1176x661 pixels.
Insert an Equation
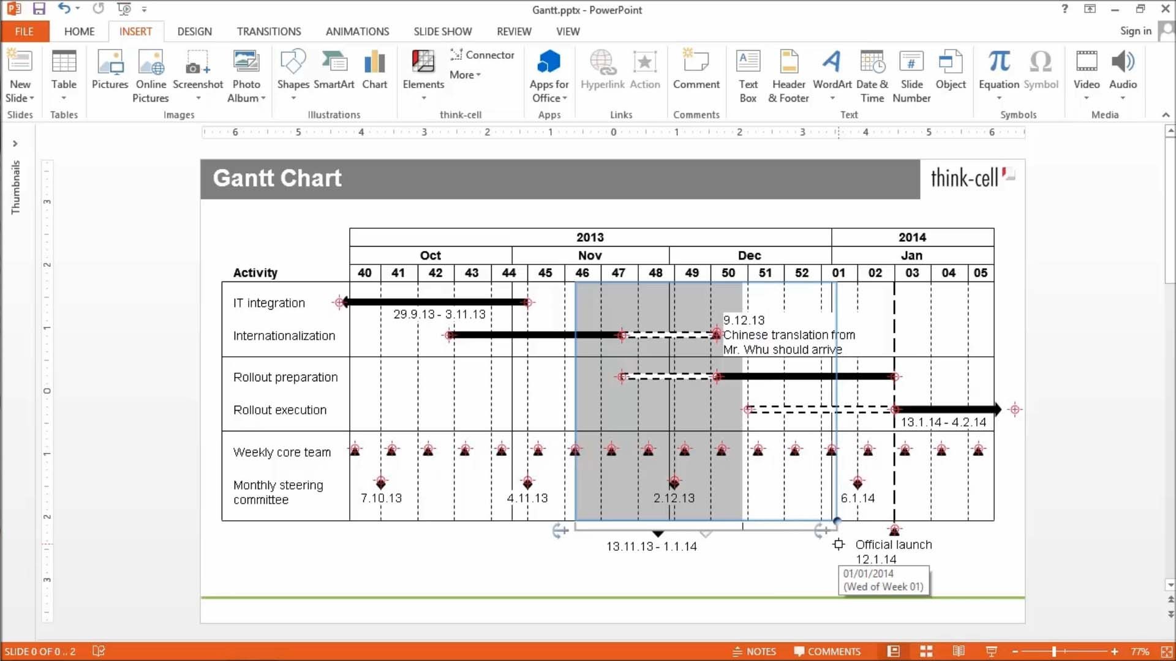click(998, 75)
